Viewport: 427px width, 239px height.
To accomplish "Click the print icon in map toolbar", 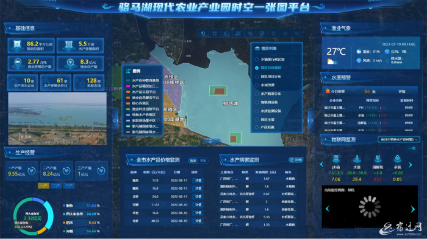I will coord(285,33).
